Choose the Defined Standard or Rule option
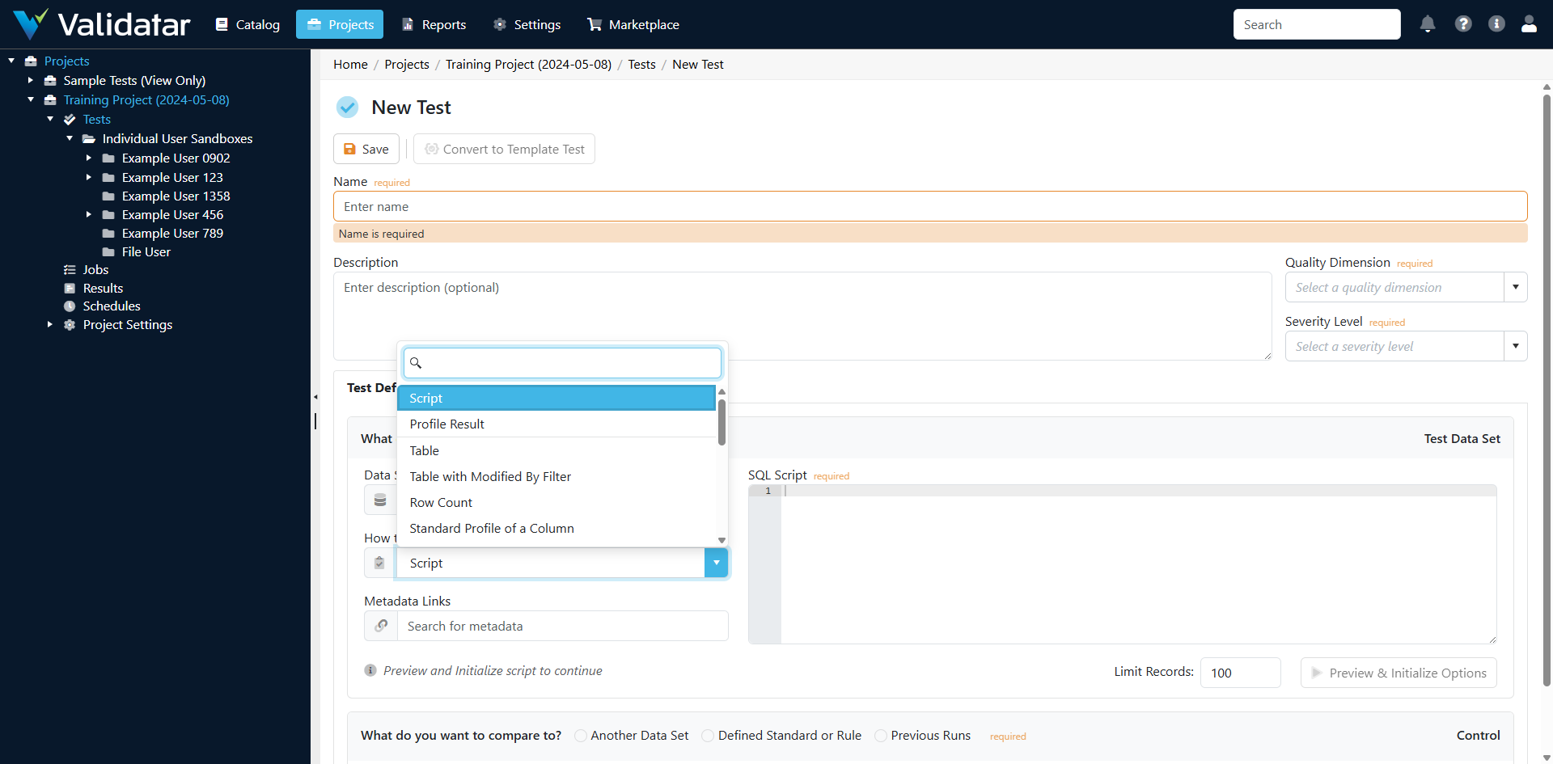The height and width of the screenshot is (764, 1553). pyautogui.click(x=709, y=736)
